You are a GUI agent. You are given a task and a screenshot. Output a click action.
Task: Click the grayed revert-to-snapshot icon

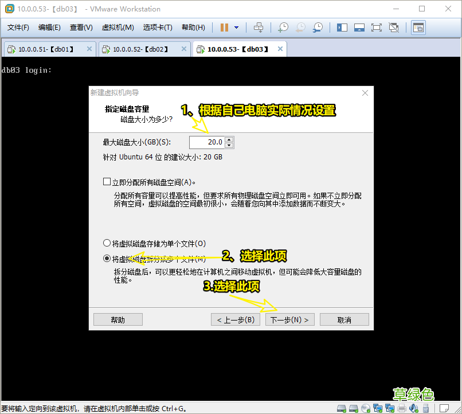(x=300, y=28)
